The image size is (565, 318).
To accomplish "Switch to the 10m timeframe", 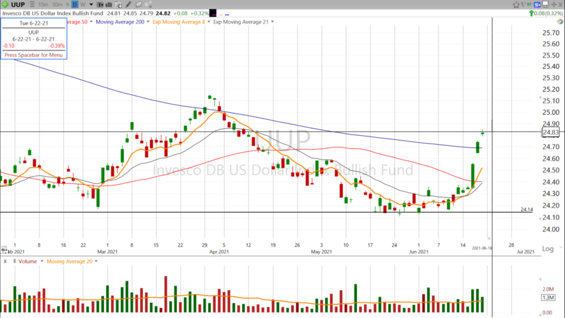I will coord(43,5).
